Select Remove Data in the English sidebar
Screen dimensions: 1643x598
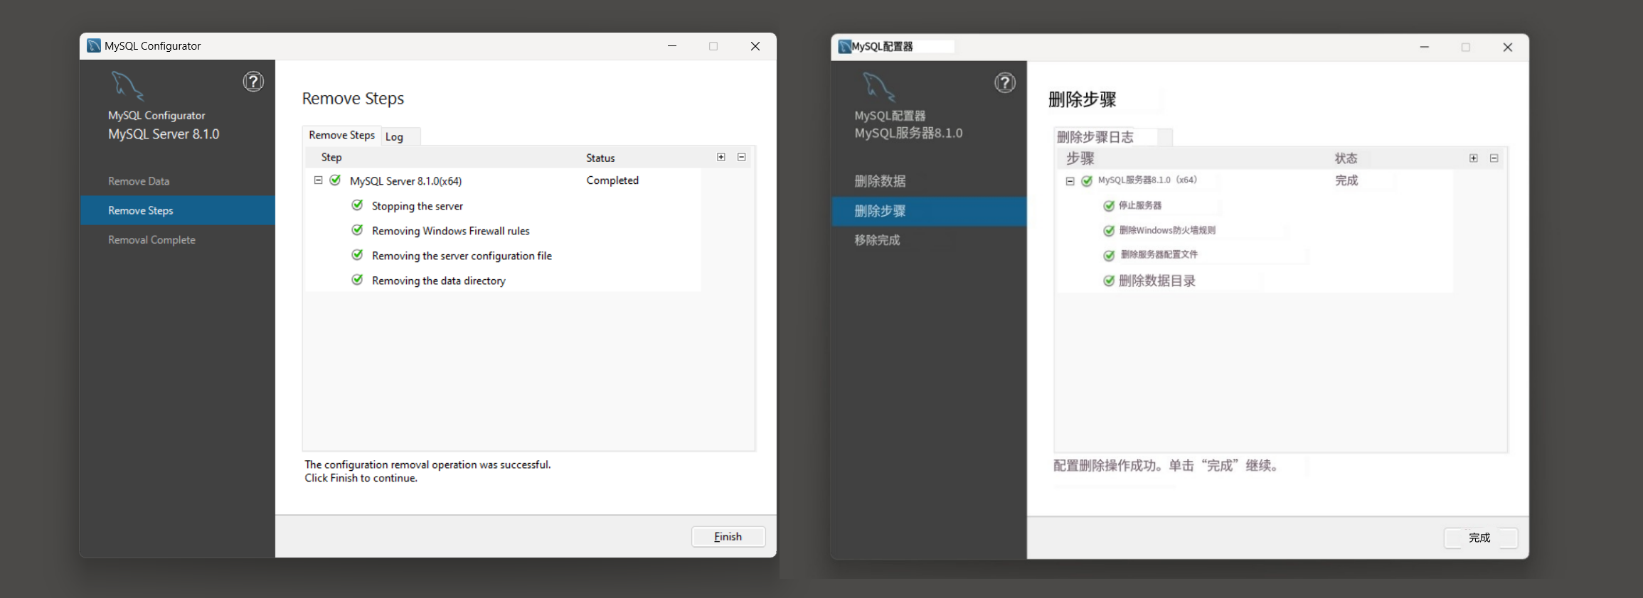pyautogui.click(x=139, y=181)
